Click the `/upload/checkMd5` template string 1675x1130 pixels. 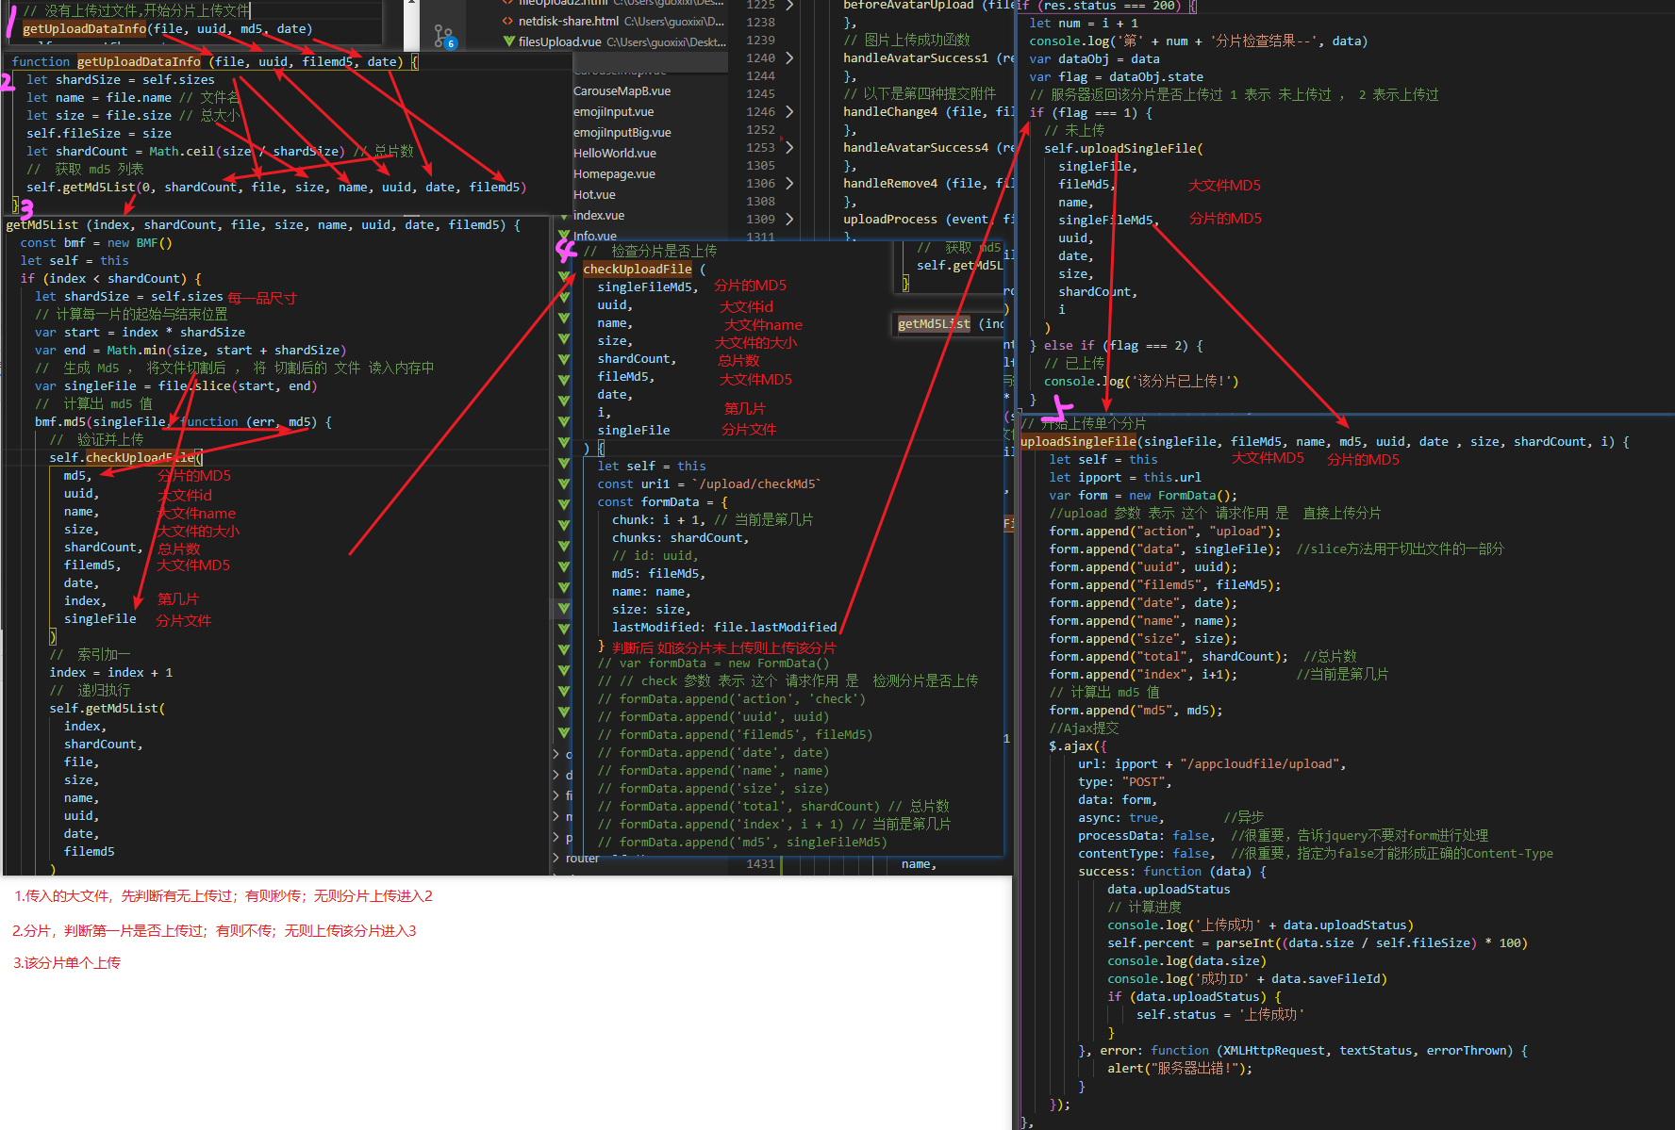tap(756, 483)
